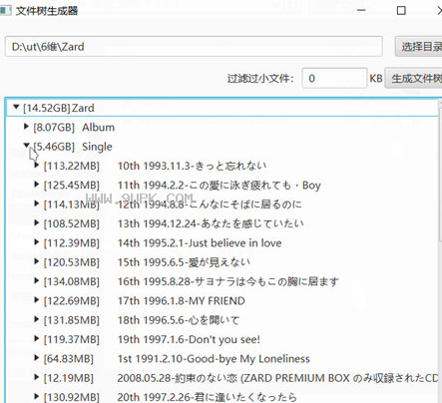Focus the filter size KB field
Viewport: 442px width, 403px height.
pyautogui.click(x=334, y=78)
